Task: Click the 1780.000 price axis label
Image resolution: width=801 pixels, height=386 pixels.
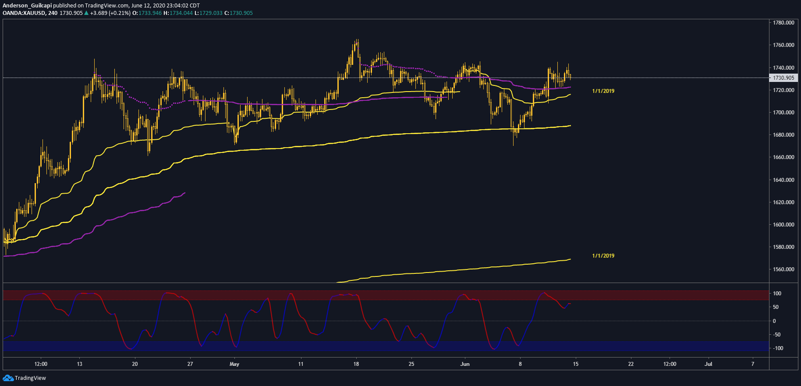Action: (x=783, y=23)
